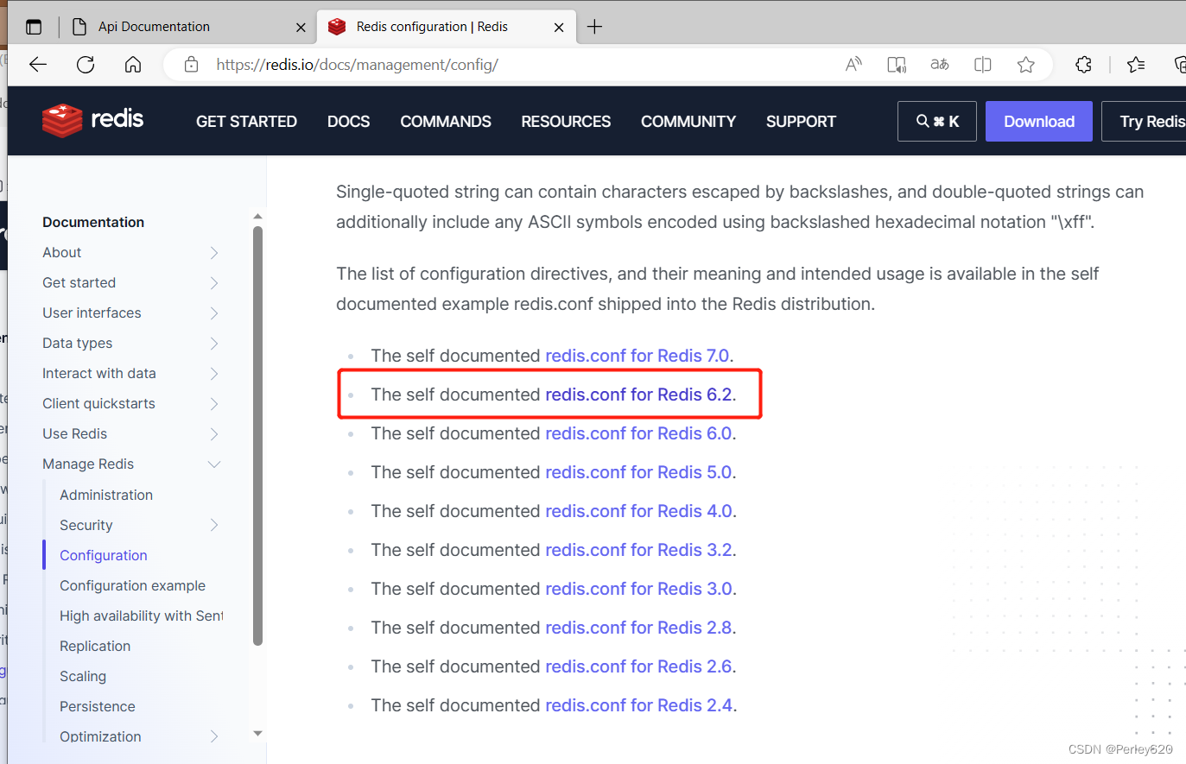
Task: Open Configuration sidebar page
Action: [x=104, y=555]
